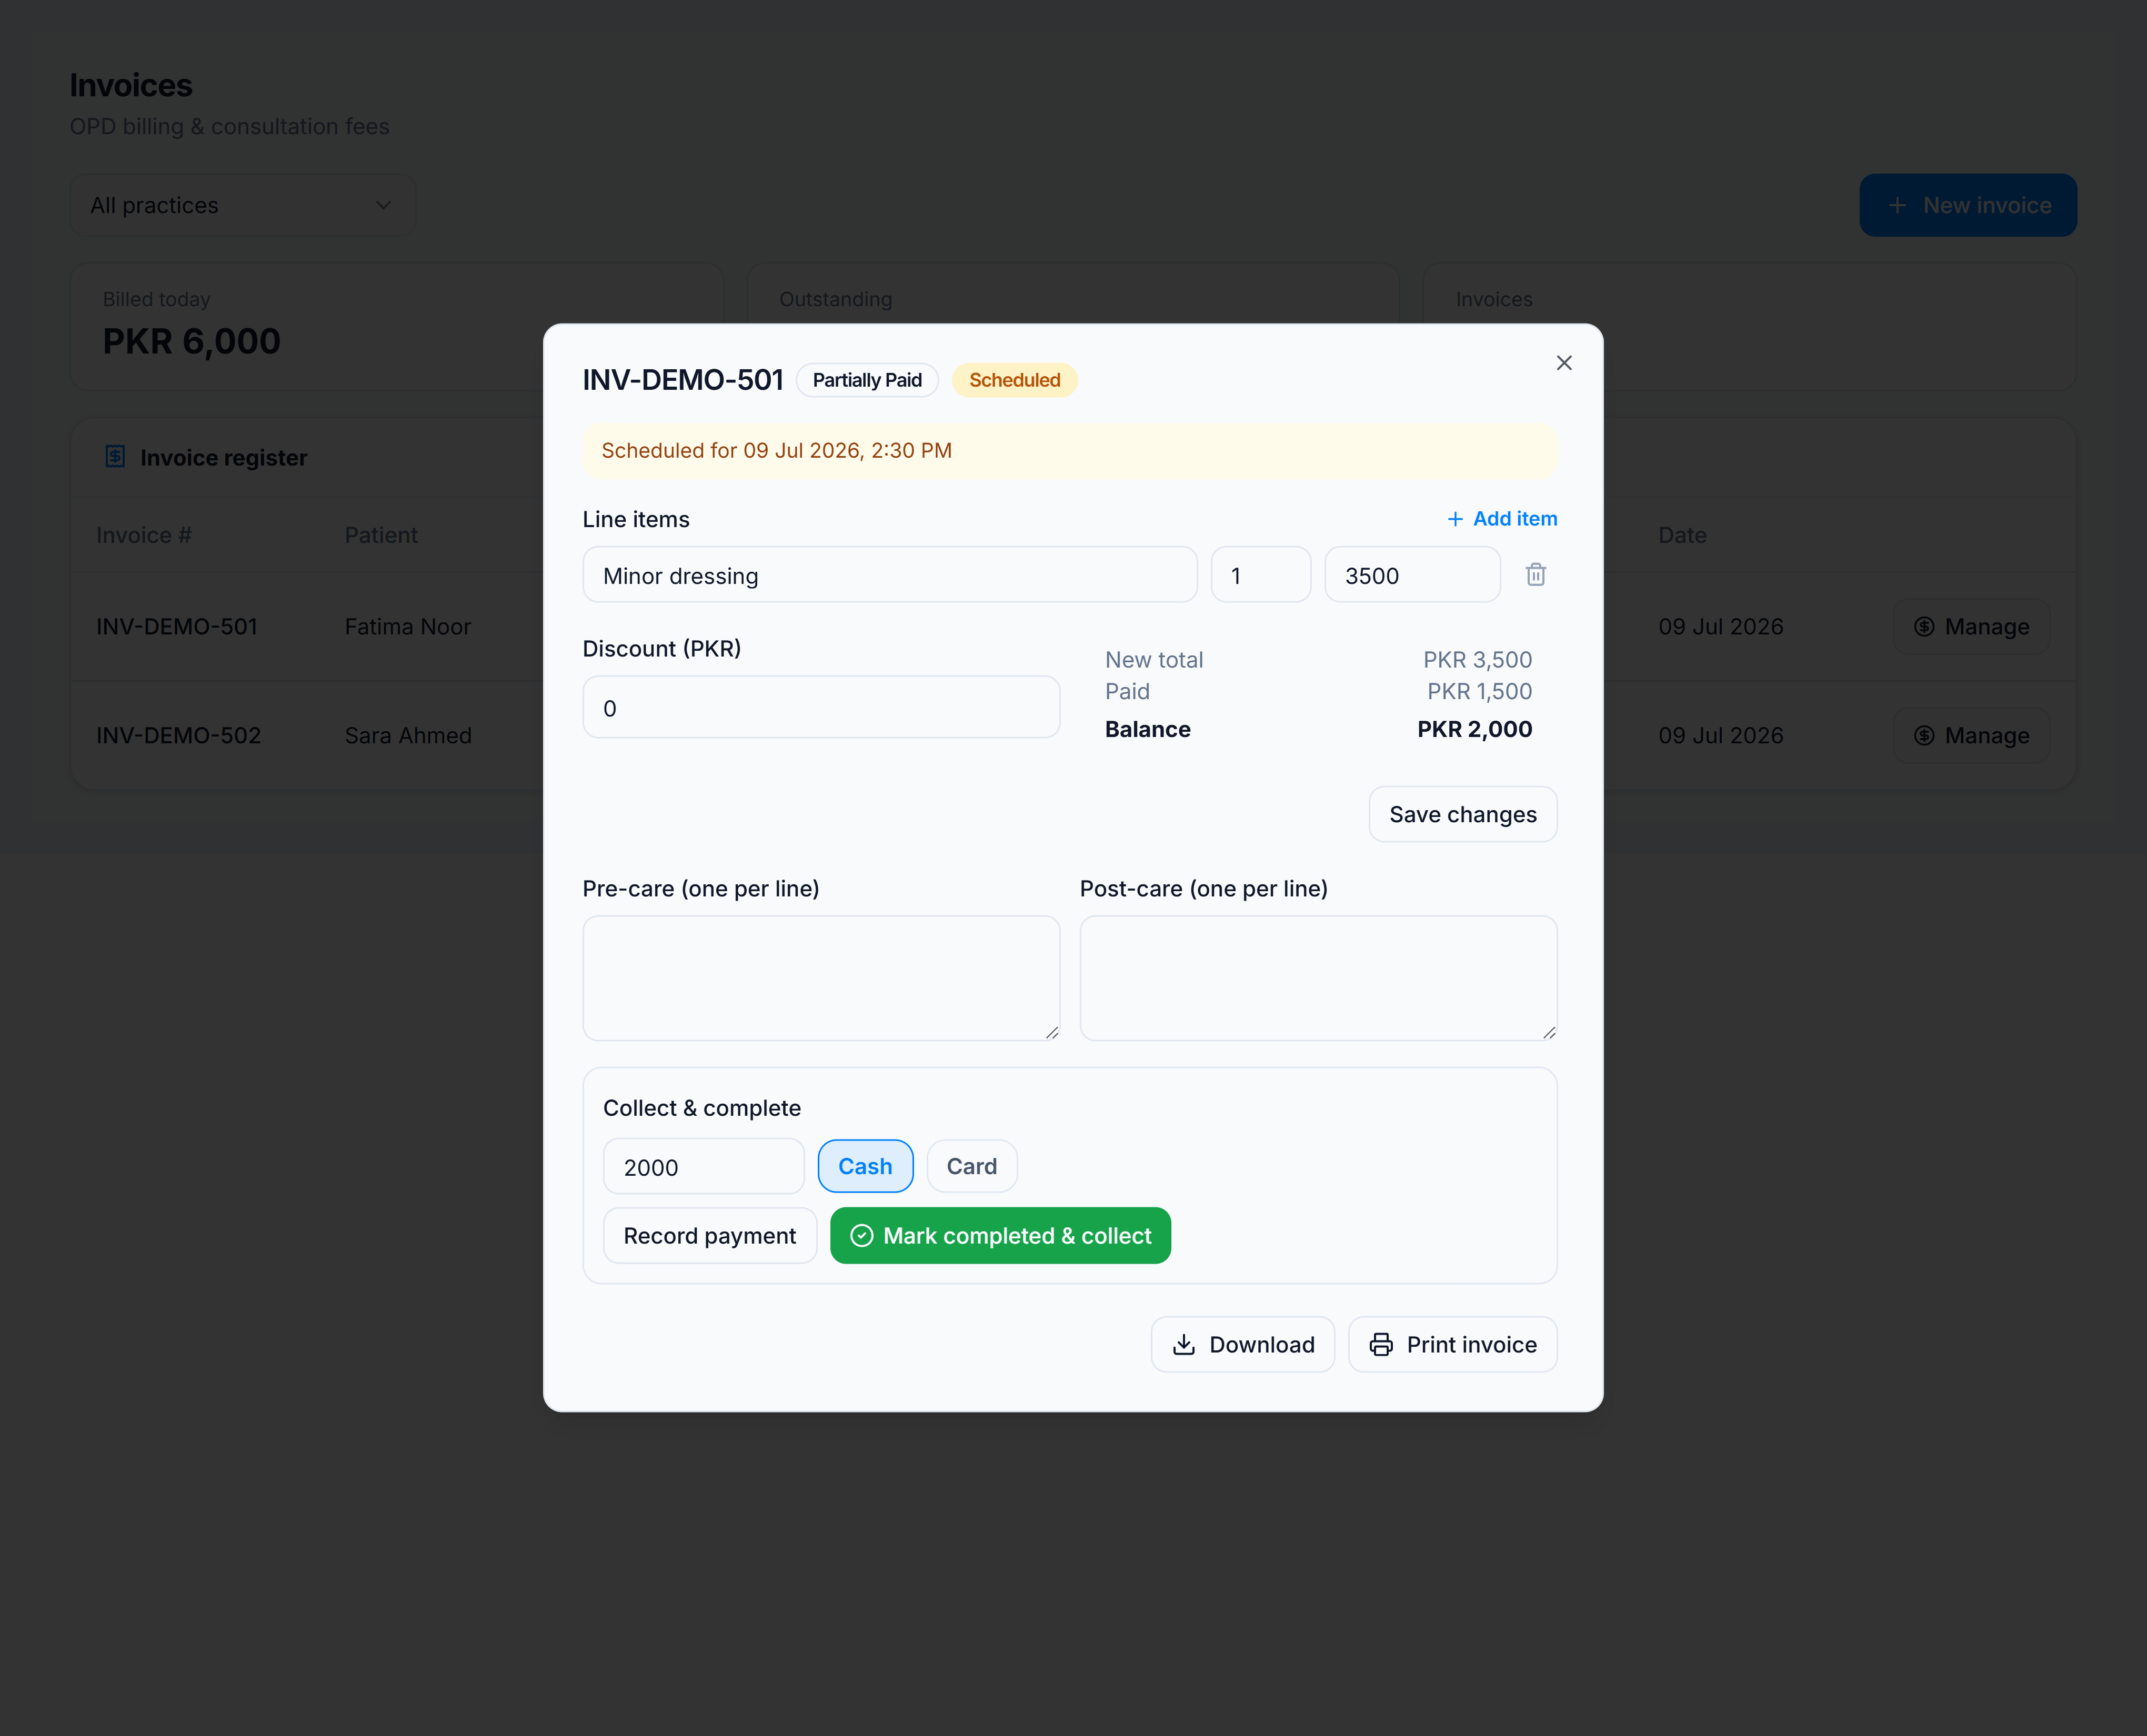Click the price field showing 3500
The width and height of the screenshot is (2147, 1736).
pos(1412,575)
